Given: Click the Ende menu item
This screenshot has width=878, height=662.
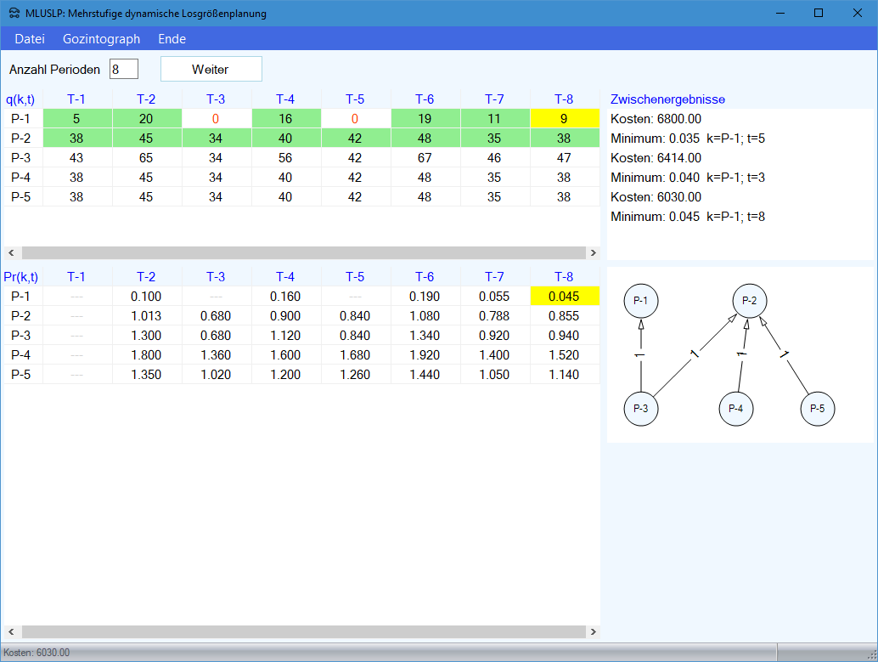Looking at the screenshot, I should (172, 39).
